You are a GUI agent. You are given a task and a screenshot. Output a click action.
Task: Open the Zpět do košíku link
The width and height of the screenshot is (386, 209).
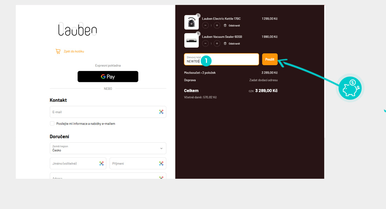(x=74, y=51)
